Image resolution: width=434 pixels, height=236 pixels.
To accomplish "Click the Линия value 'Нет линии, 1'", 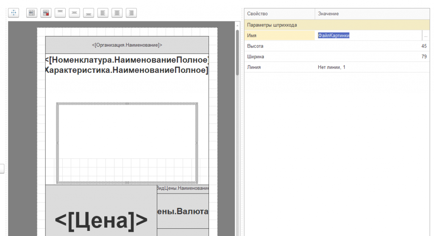I will 331,67.
